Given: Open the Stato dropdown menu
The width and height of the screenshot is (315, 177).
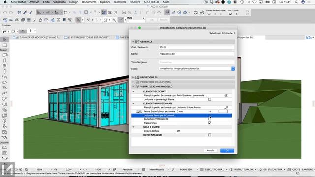Looking at the screenshot, I should click(197, 69).
